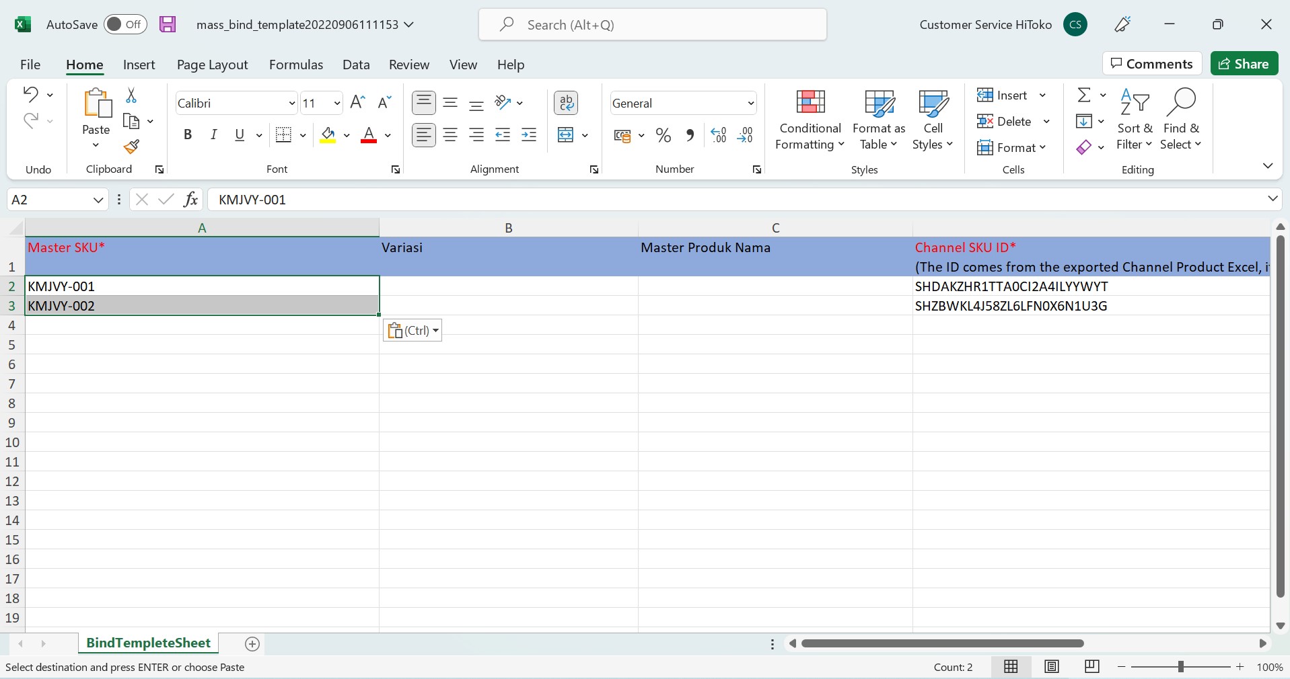
Task: Click the Redo arrow icon
Action: coord(30,120)
